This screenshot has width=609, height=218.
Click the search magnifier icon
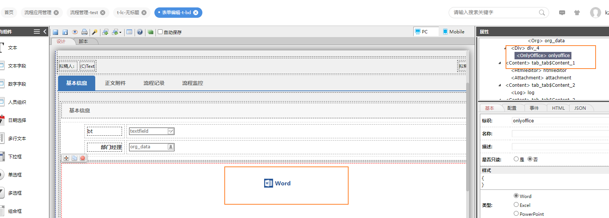(x=542, y=13)
